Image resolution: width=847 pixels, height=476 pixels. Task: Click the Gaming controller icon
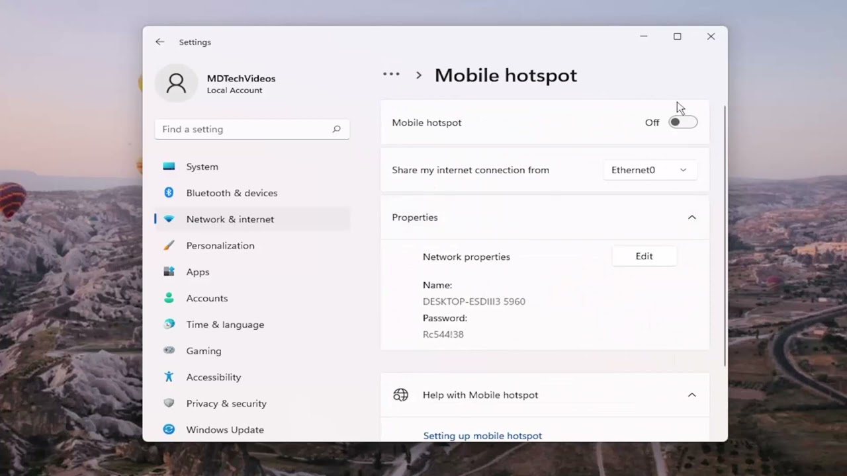click(169, 350)
